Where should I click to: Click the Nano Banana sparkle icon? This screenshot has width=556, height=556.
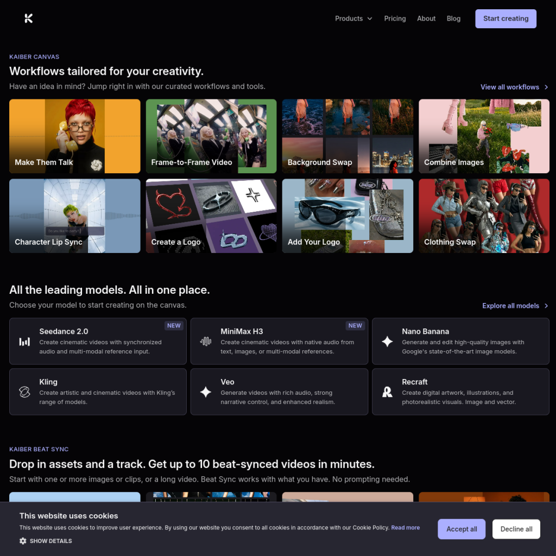pyautogui.click(x=387, y=342)
